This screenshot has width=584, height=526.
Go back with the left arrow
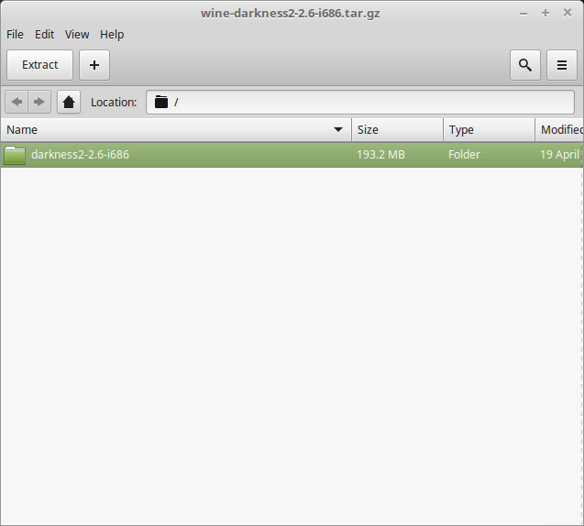tap(17, 102)
